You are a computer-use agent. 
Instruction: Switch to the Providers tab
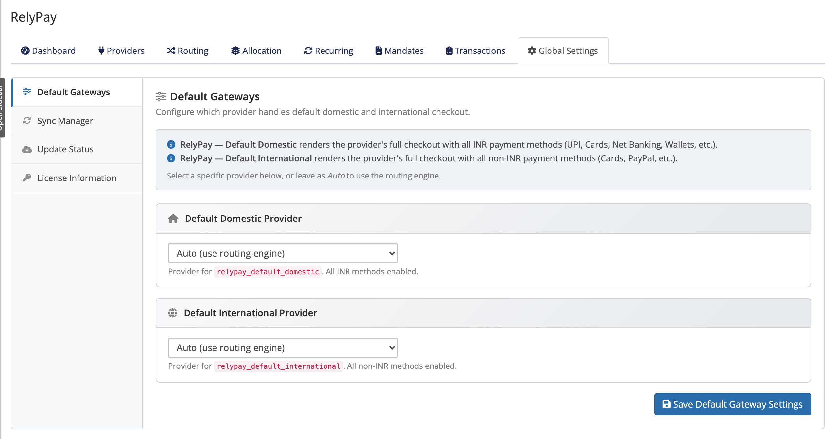pos(121,51)
